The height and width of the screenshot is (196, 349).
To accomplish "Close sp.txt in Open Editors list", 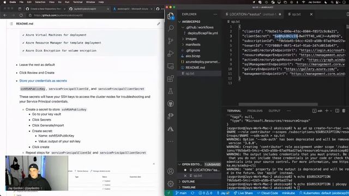I will pos(185,175).
